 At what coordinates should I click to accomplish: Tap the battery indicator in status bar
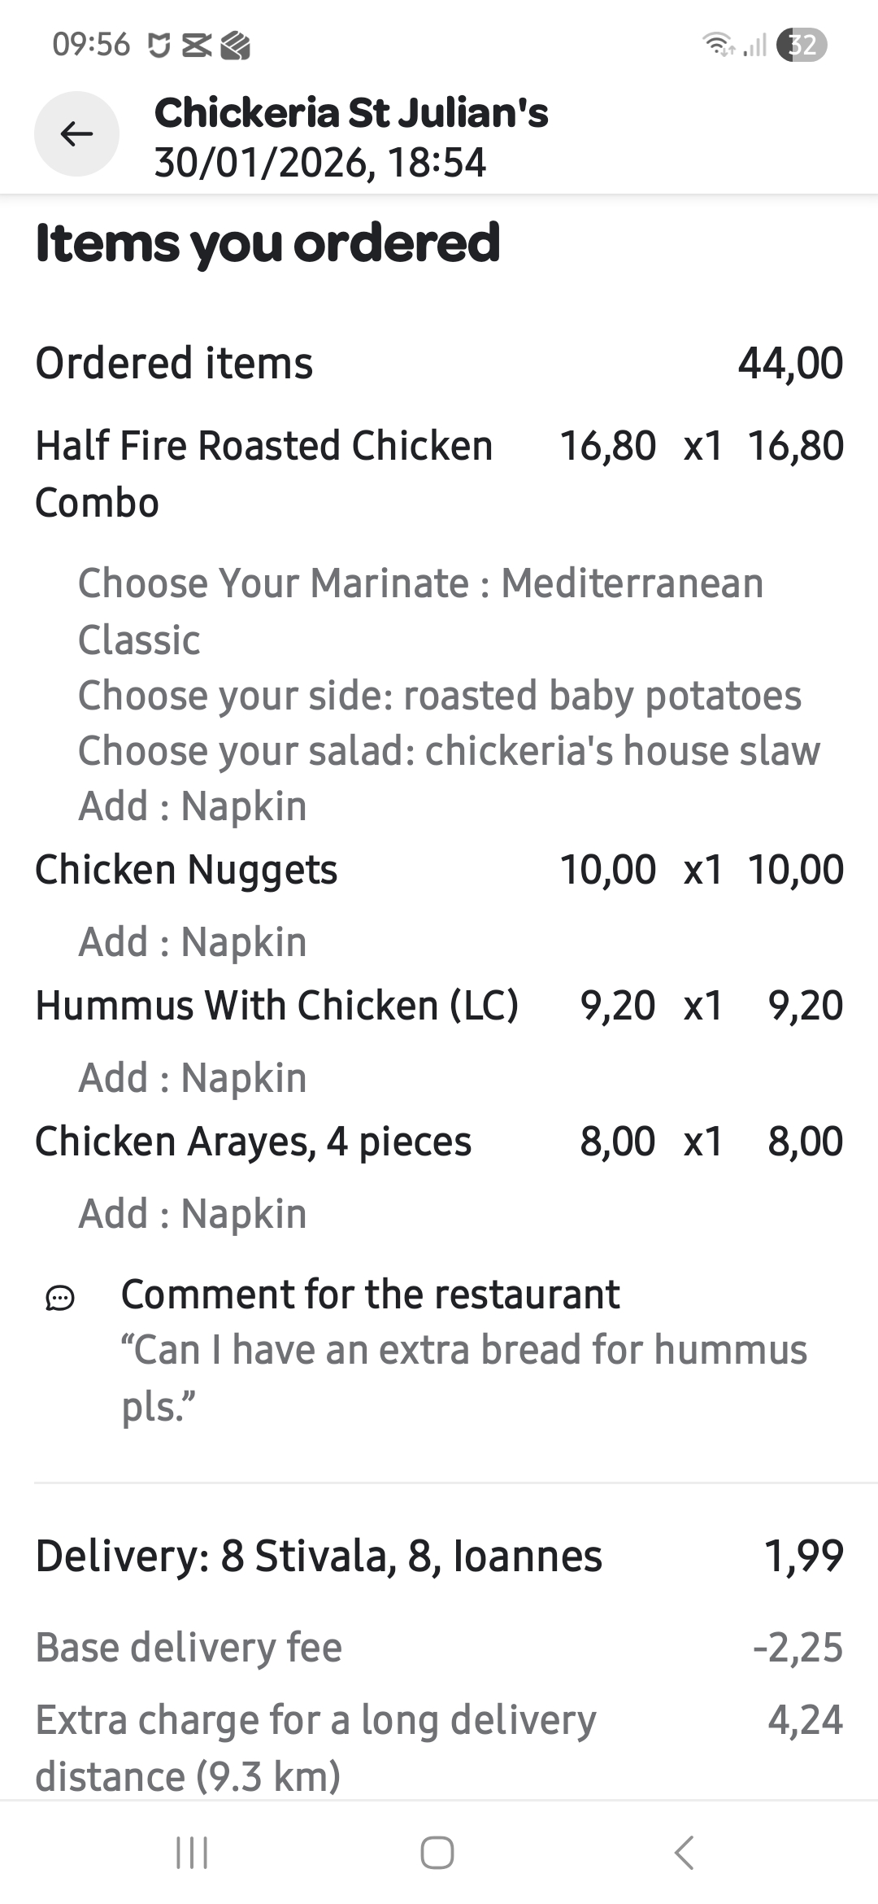(x=802, y=45)
